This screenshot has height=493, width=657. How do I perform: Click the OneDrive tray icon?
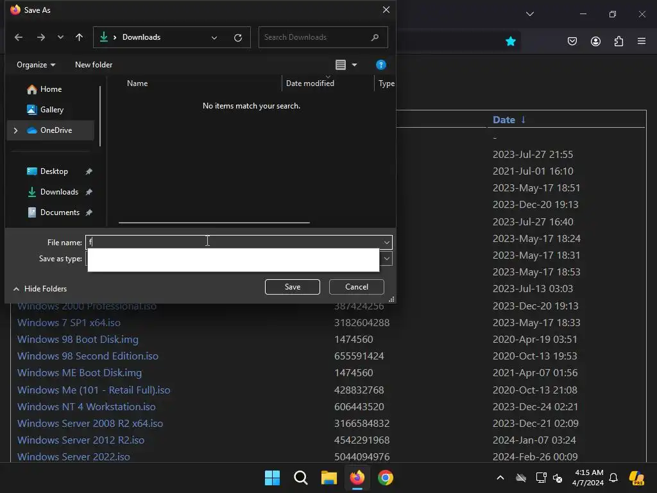point(521,478)
